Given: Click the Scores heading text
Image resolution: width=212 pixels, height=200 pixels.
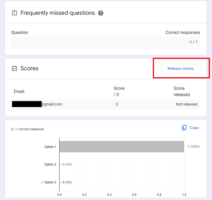Looking at the screenshot, I should coord(29,68).
